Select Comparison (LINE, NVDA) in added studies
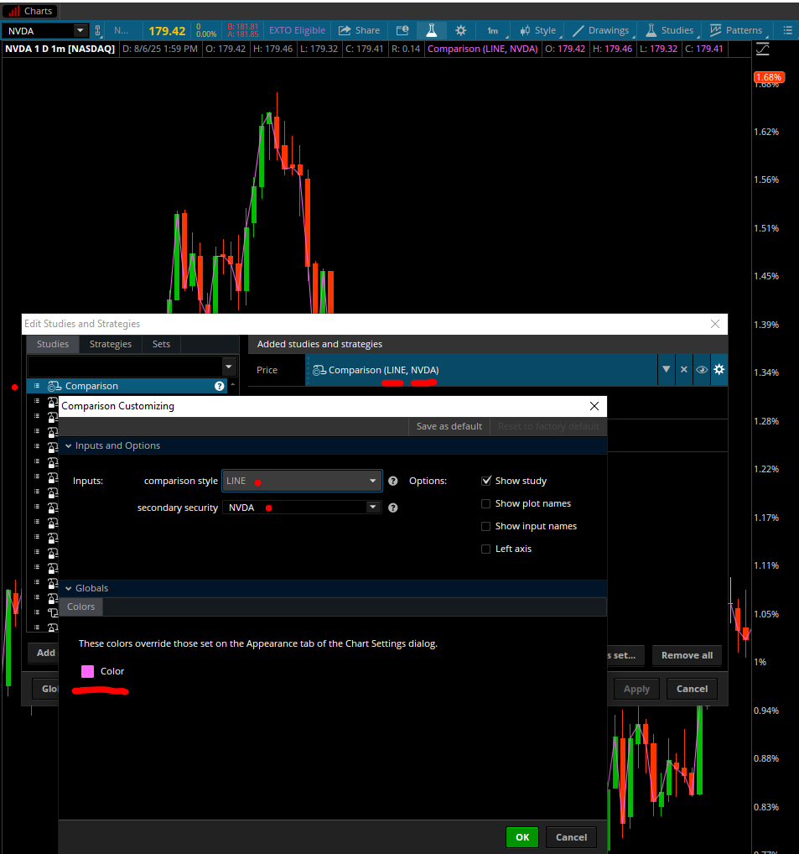Screen dimensions: 799x854 (x=482, y=370)
